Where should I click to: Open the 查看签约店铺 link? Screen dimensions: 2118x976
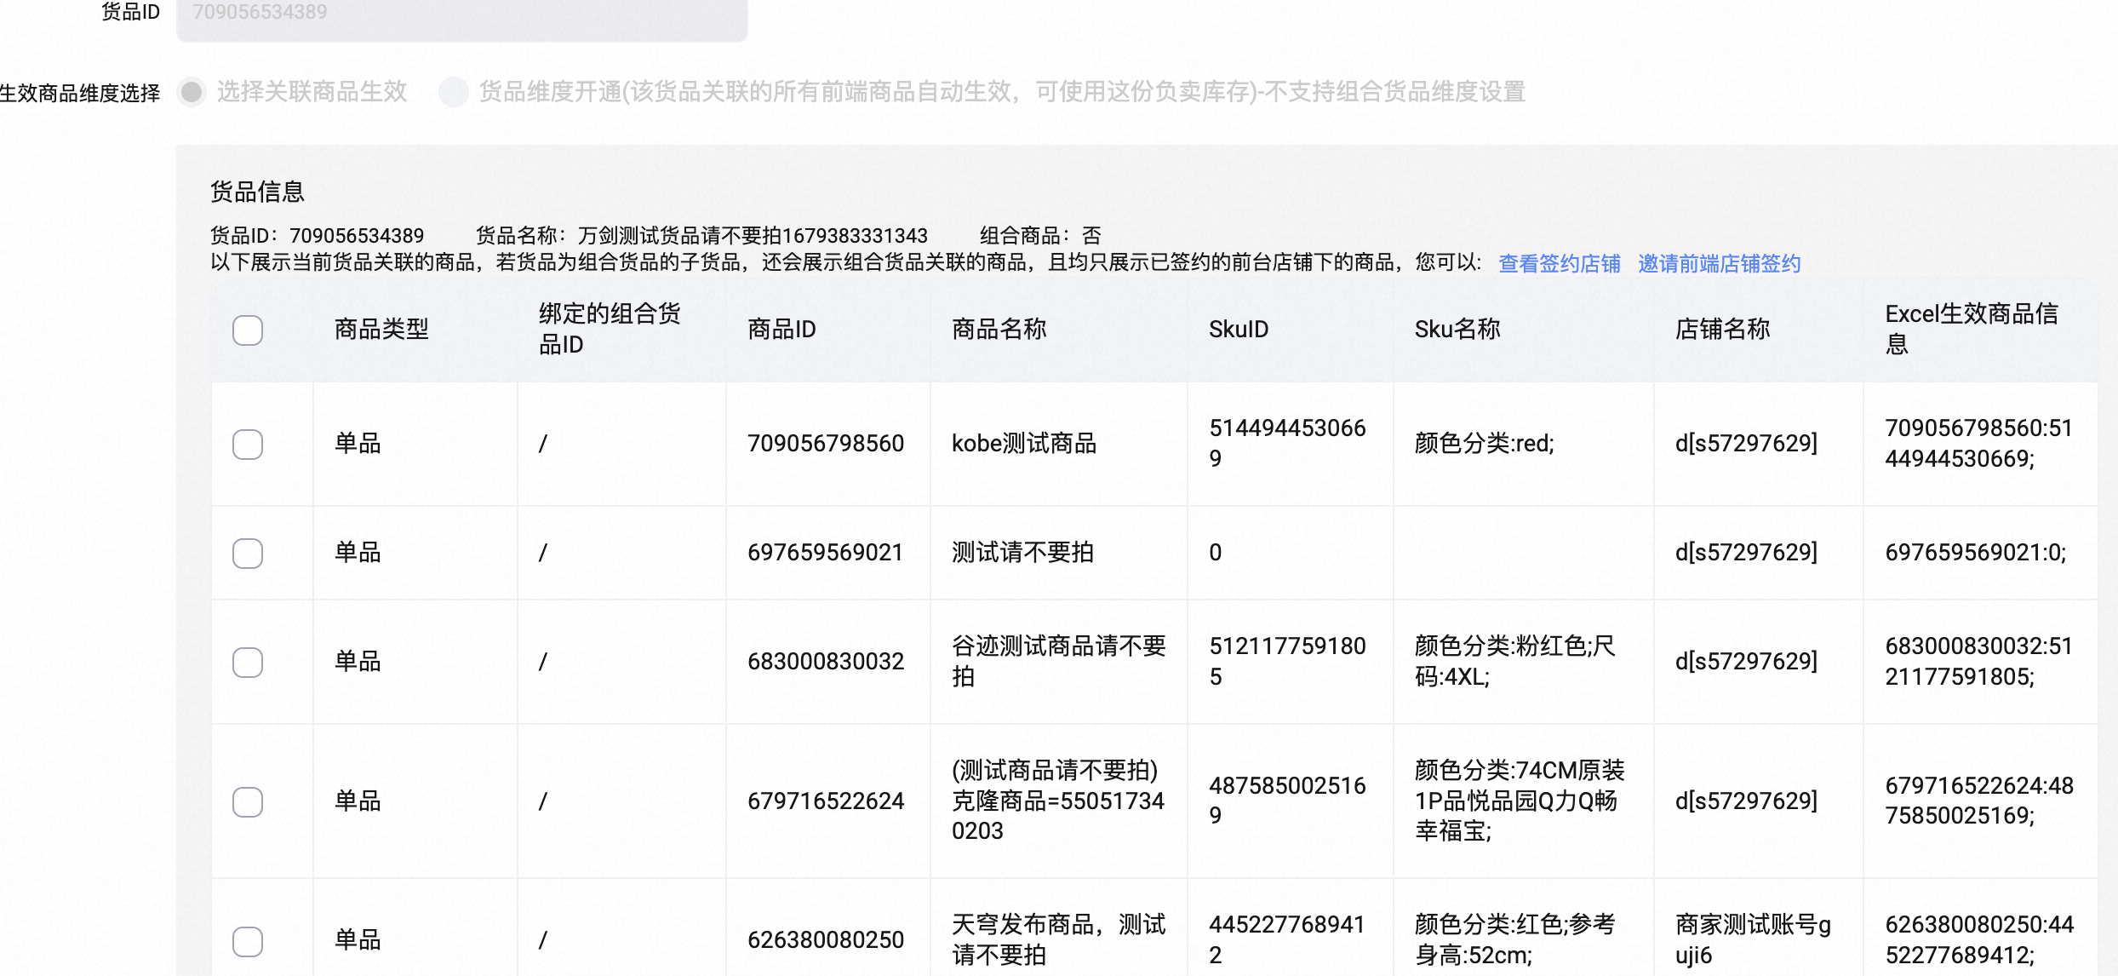(1559, 263)
